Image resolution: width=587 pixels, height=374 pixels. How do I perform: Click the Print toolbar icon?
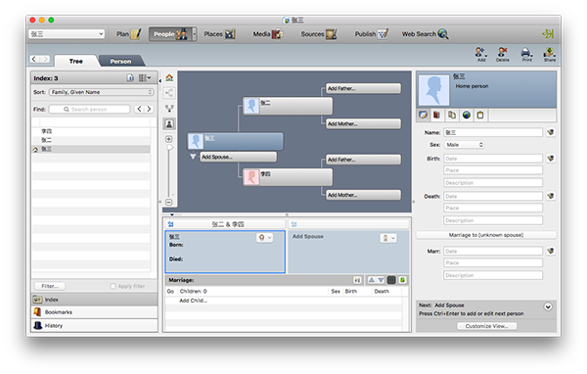click(526, 55)
